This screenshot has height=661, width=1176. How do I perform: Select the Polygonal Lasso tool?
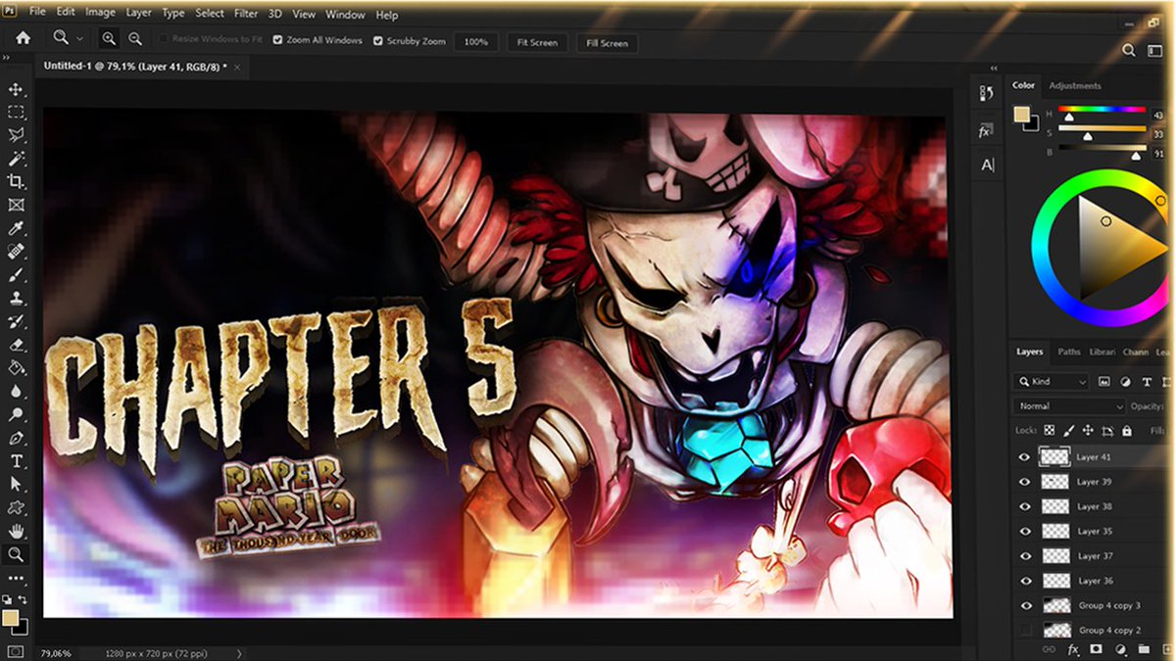(17, 136)
